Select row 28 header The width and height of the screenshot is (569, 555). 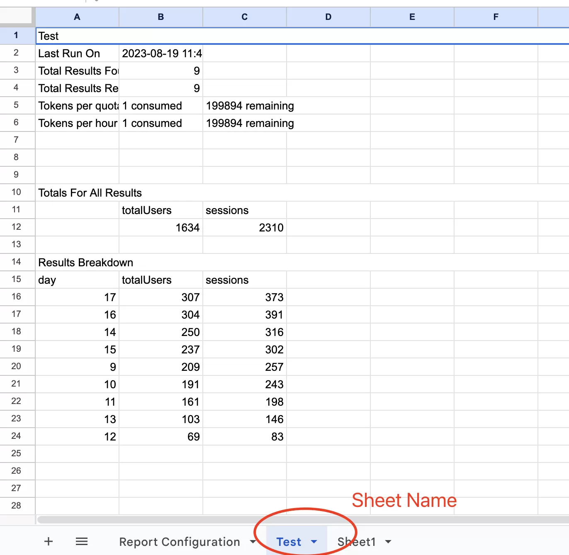16,506
